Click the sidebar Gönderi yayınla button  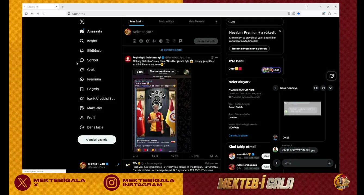97,140
